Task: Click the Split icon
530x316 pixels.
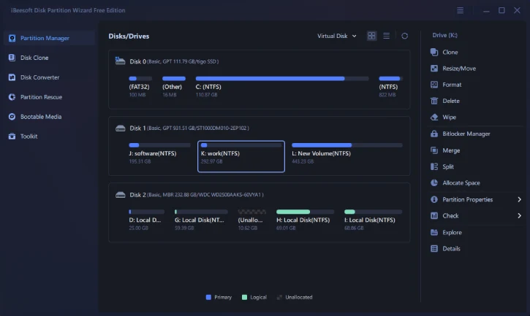Action: click(x=434, y=166)
